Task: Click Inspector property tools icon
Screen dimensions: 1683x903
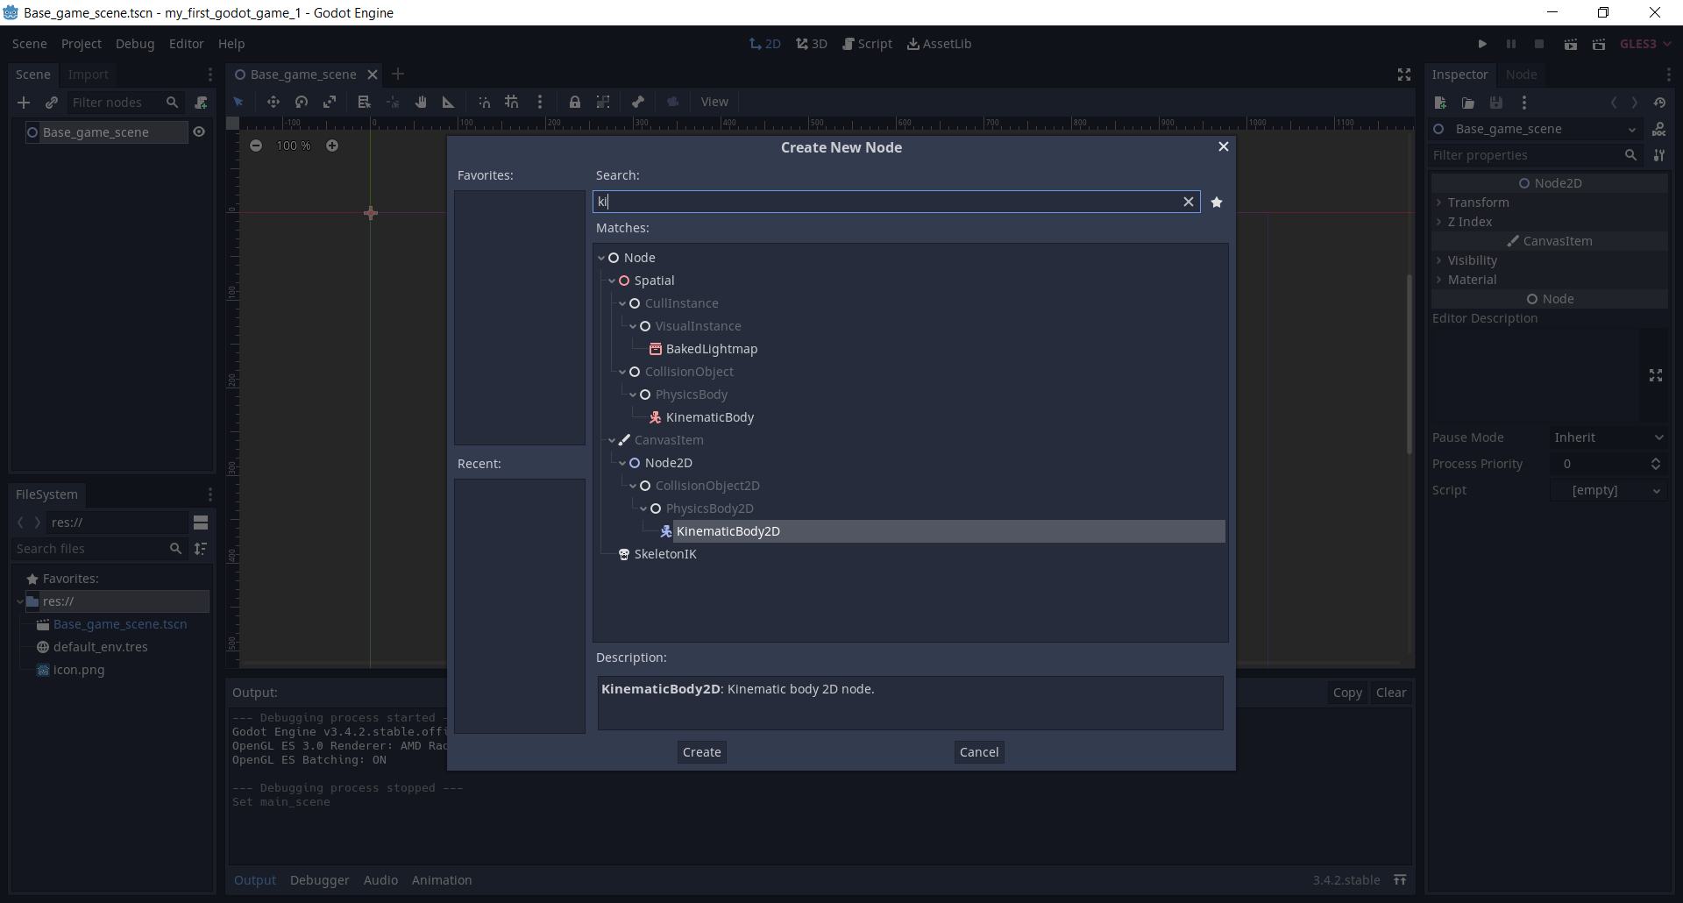Action: 1659,155
